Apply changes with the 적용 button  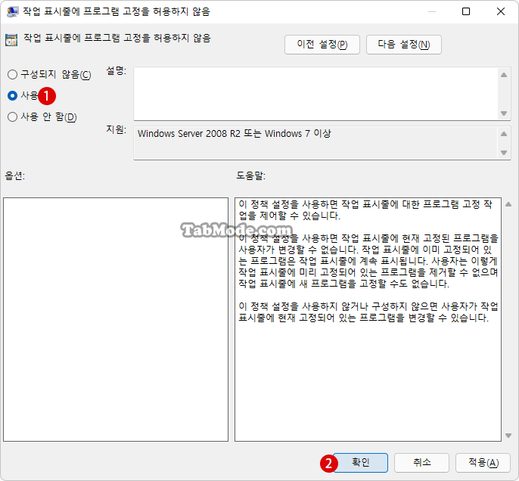[483, 463]
